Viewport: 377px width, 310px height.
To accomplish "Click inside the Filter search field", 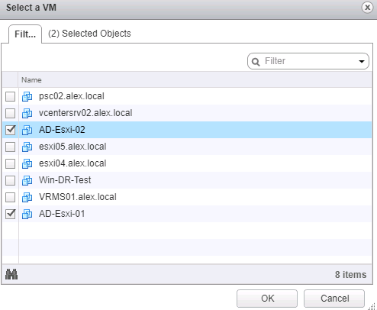I will tap(308, 61).
